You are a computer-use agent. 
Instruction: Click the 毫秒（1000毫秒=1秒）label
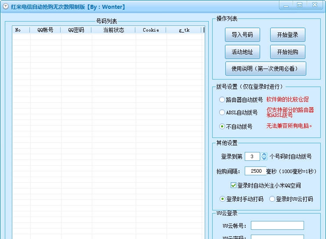point(291,171)
